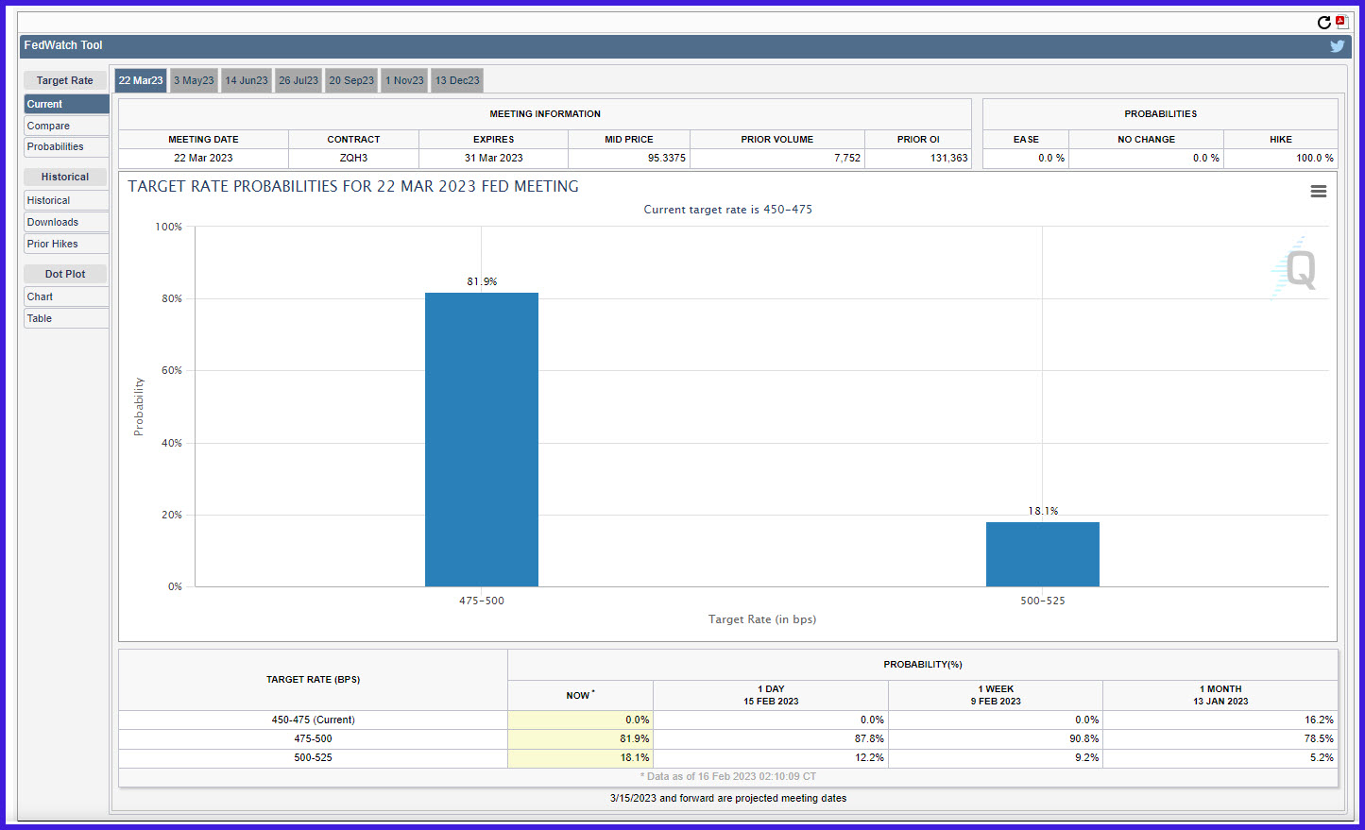Open the 13 Dec23 meeting tab
The height and width of the screenshot is (830, 1365).
pyautogui.click(x=457, y=80)
